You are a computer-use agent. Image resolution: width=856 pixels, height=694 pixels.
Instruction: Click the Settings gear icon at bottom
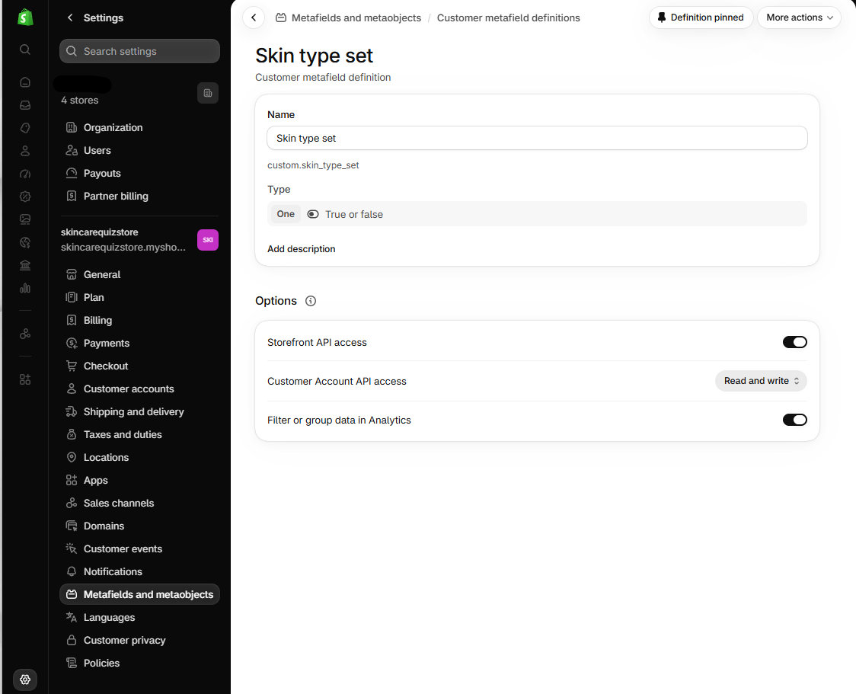click(x=25, y=680)
